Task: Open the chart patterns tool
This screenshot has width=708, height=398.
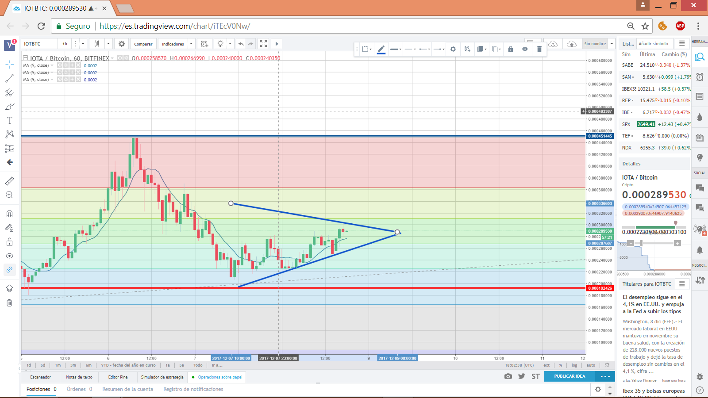Action: click(9, 134)
